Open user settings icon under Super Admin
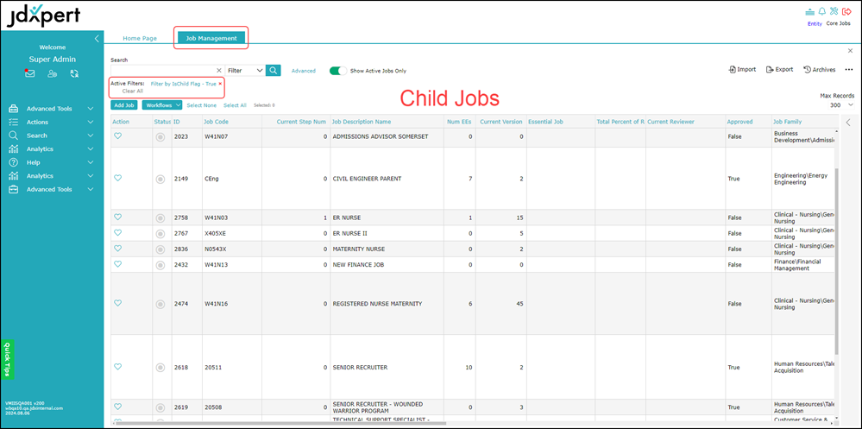 coord(53,73)
